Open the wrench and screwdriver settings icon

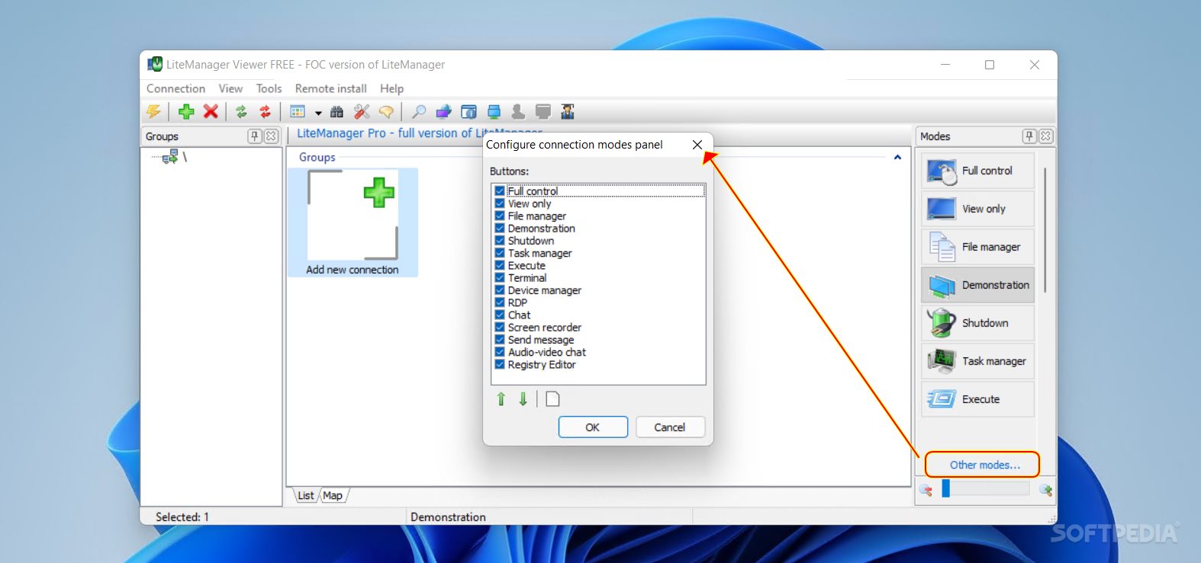tap(362, 112)
